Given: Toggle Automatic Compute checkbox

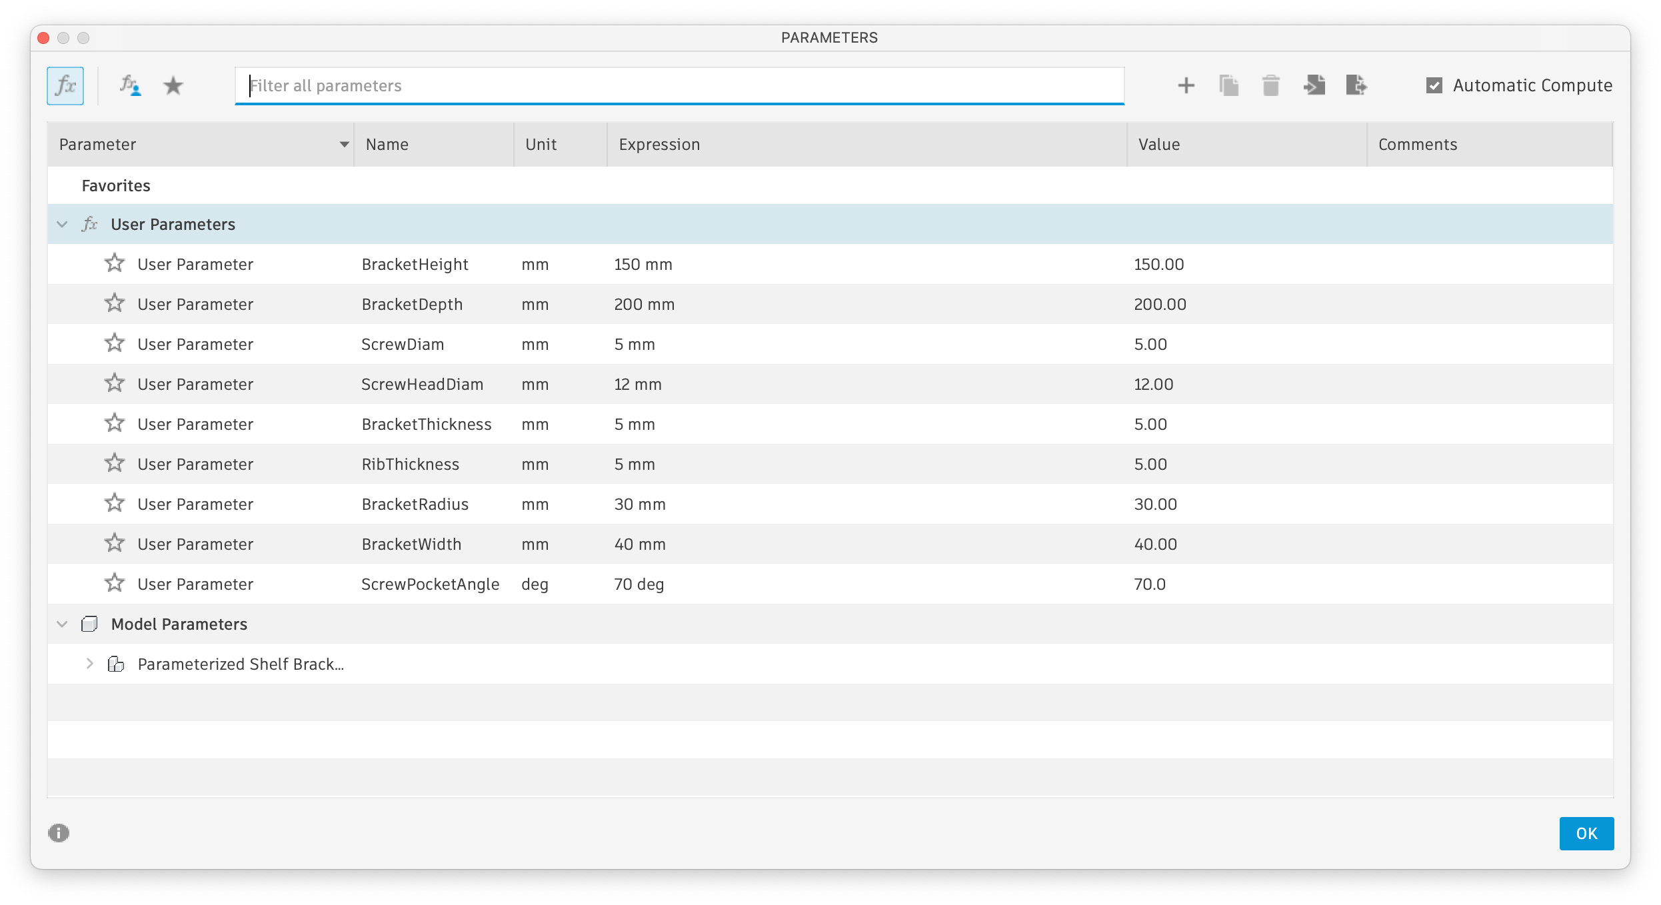Looking at the screenshot, I should pyautogui.click(x=1434, y=85).
